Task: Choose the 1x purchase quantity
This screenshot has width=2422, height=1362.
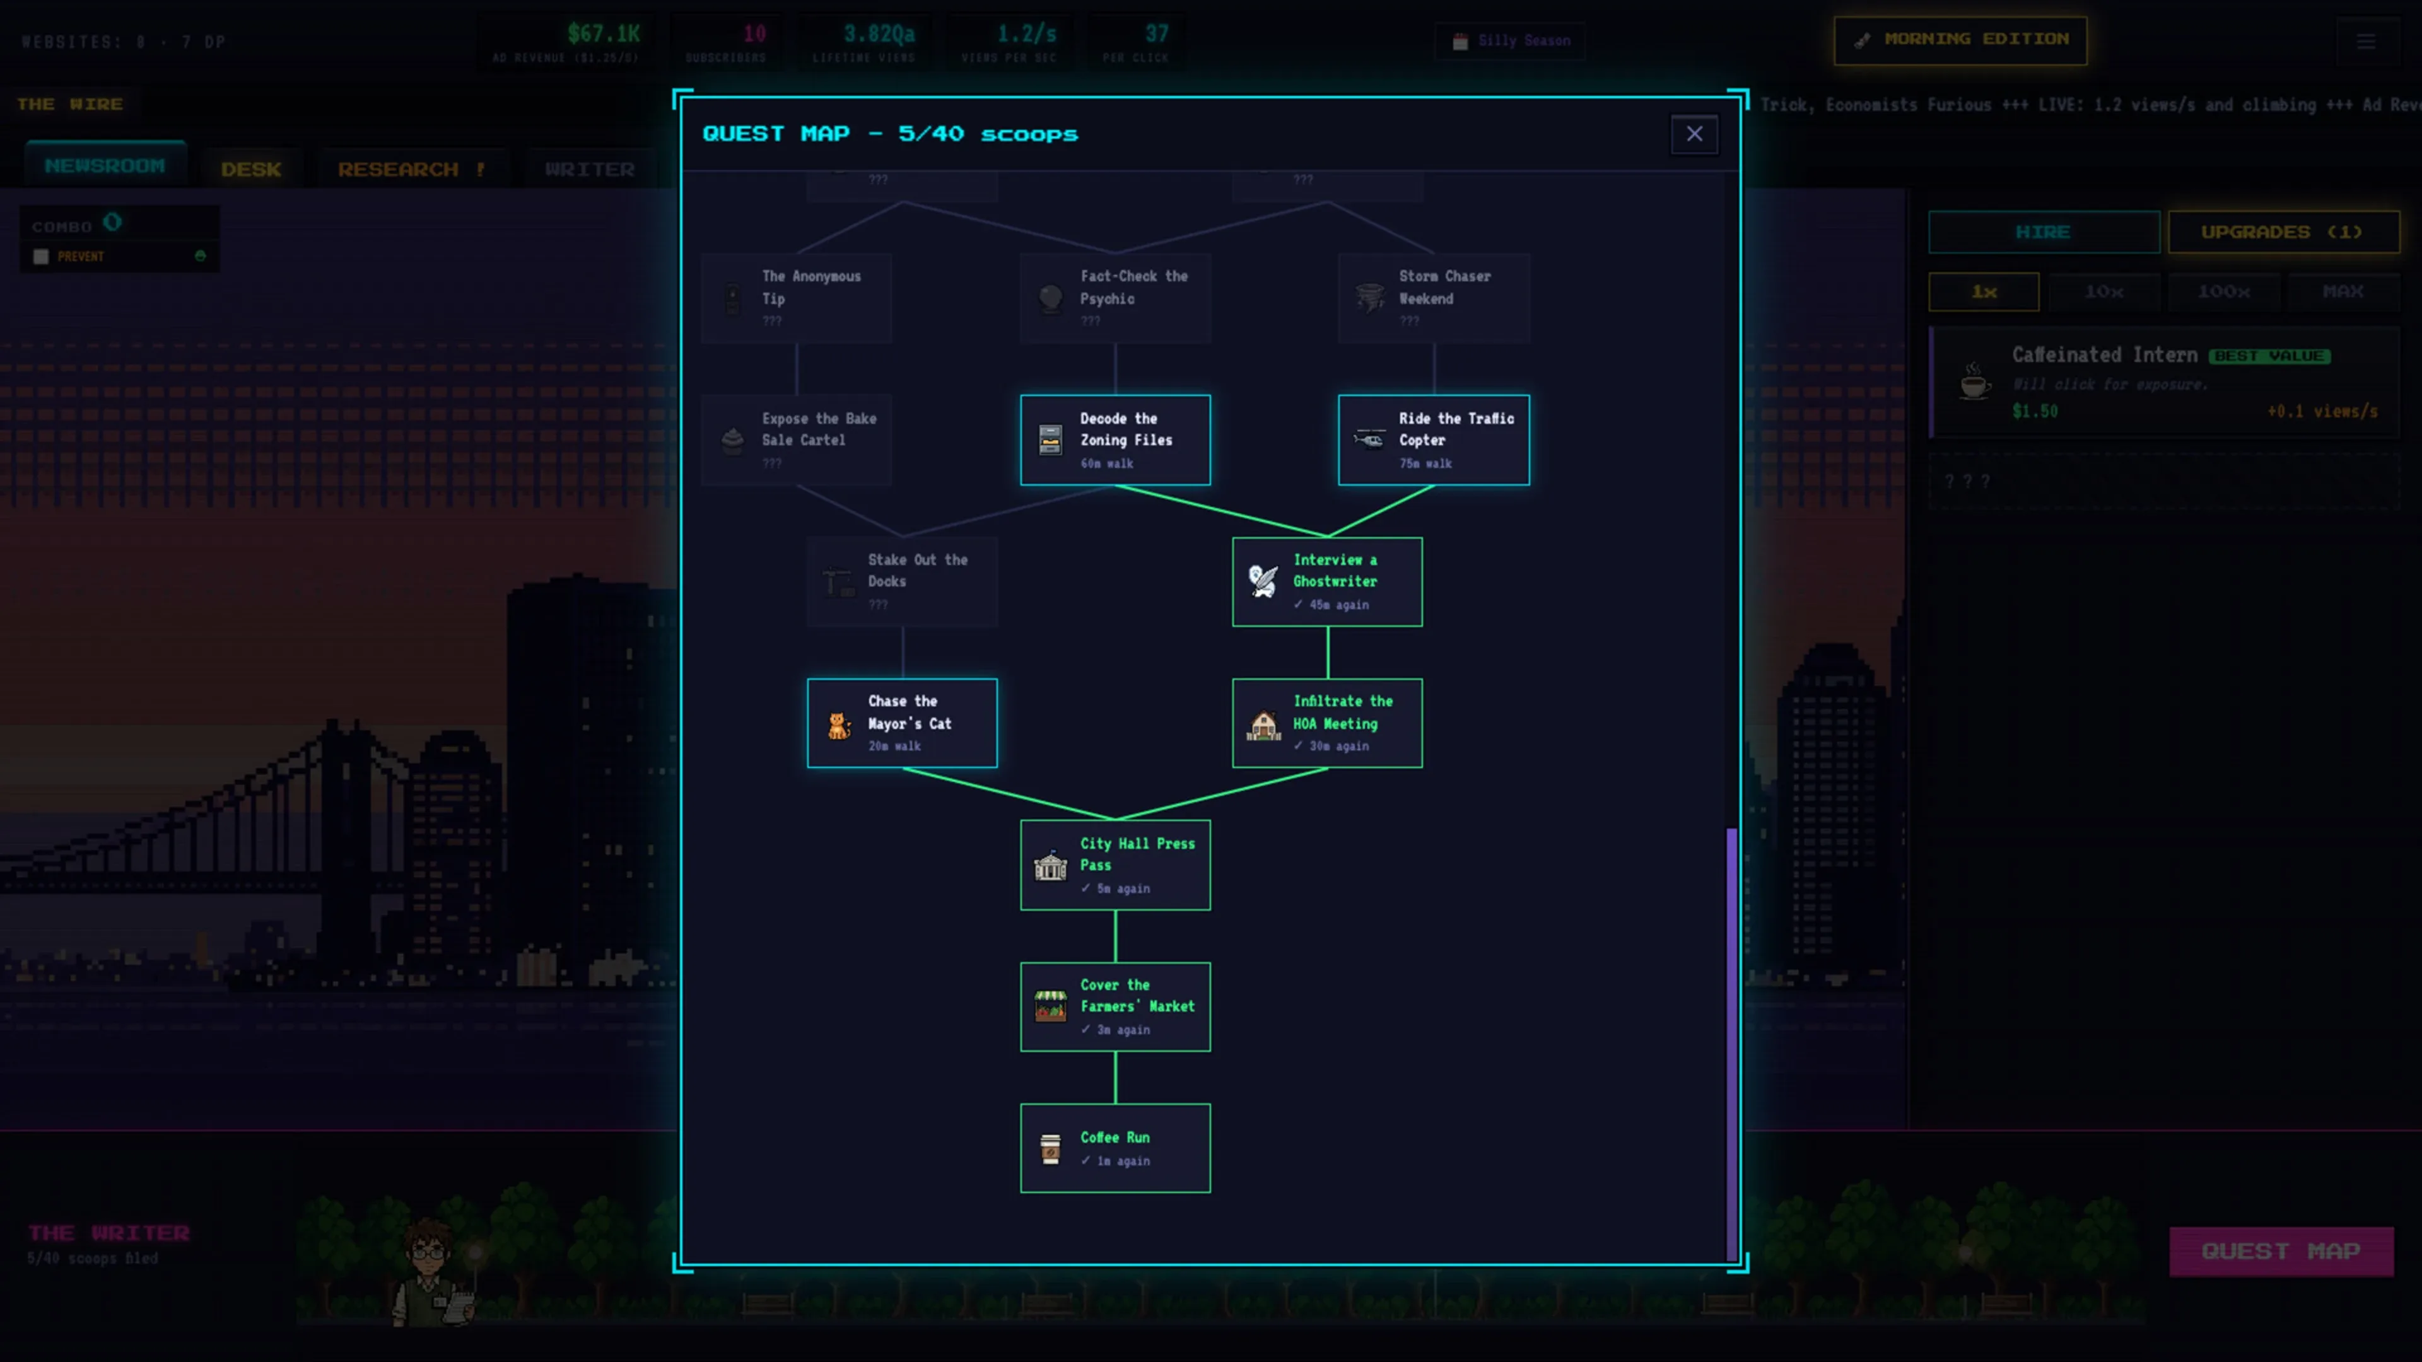Action: pos(1984,291)
